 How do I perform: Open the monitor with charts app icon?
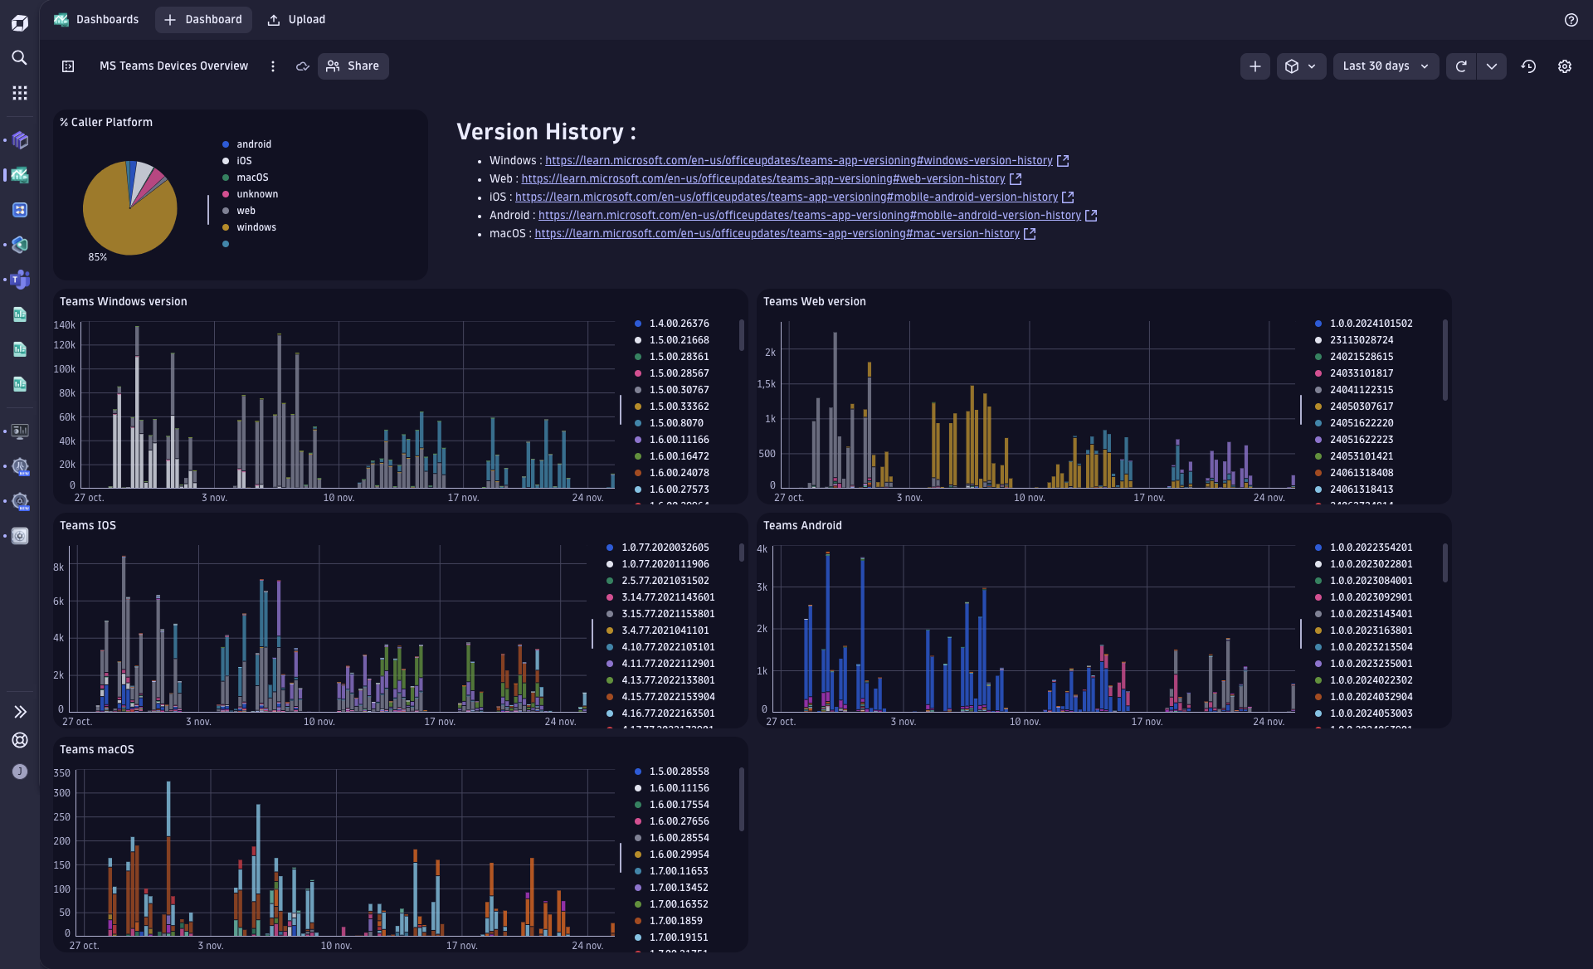click(20, 431)
